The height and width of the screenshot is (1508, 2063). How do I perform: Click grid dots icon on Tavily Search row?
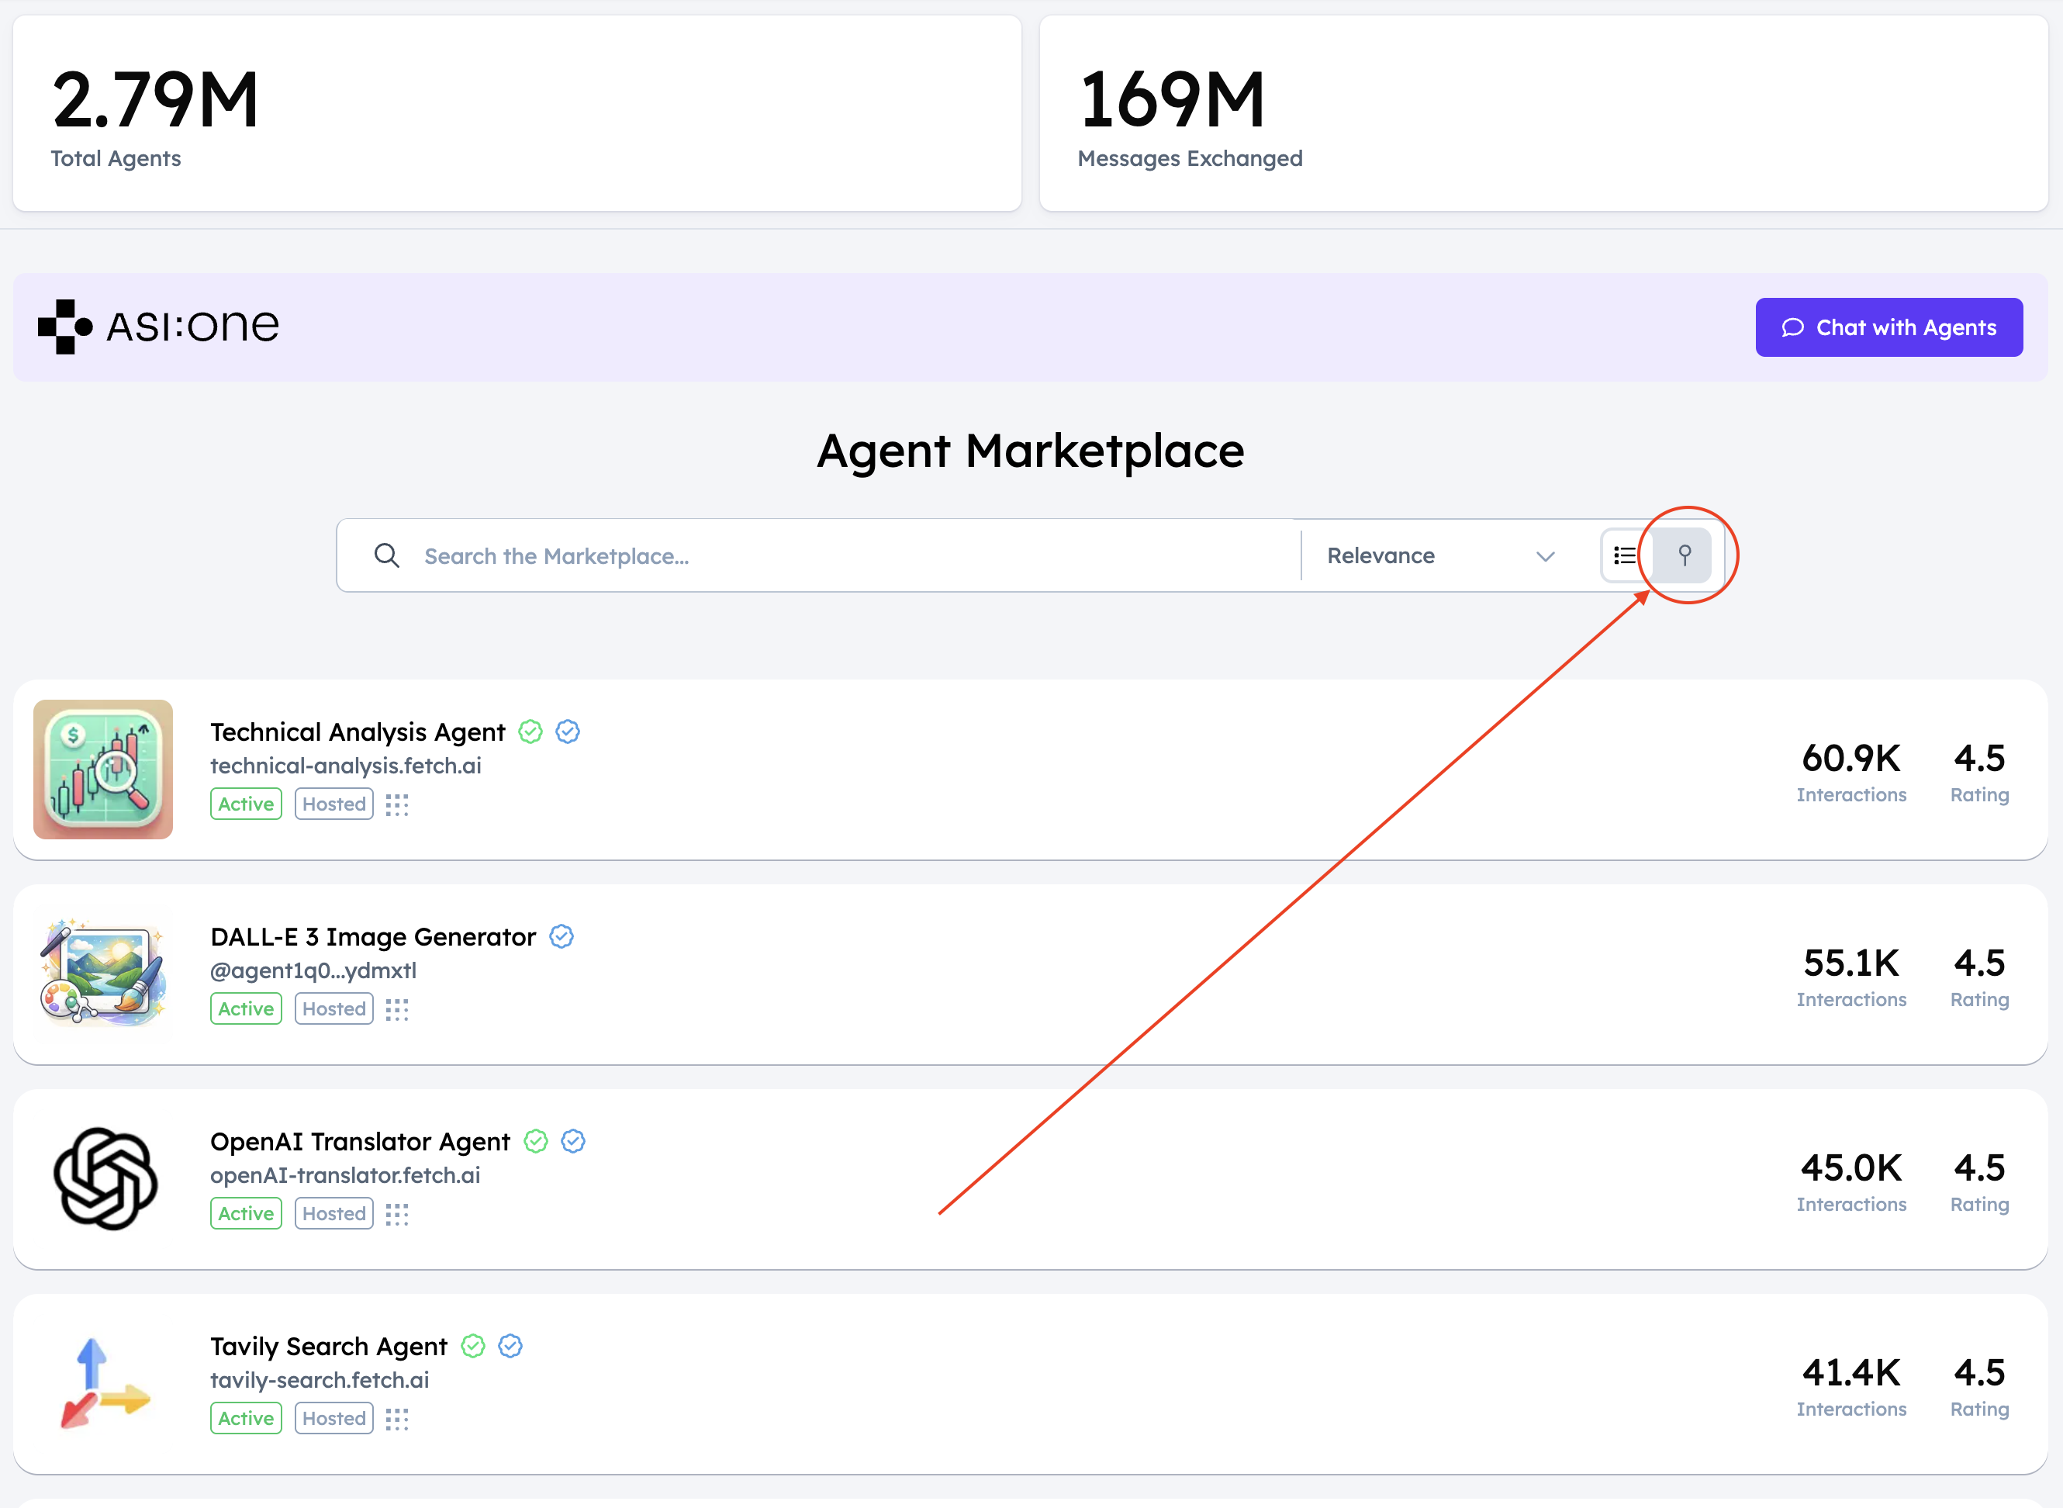tap(397, 1419)
